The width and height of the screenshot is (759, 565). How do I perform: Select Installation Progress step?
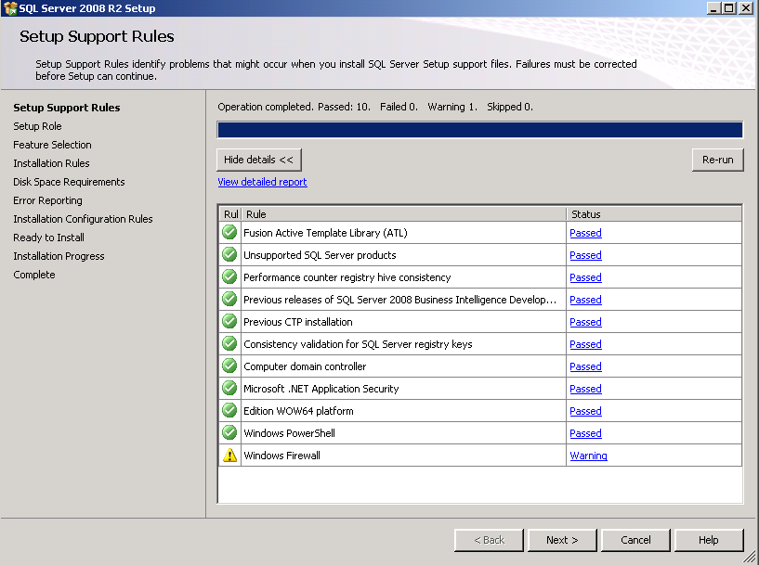coord(59,256)
